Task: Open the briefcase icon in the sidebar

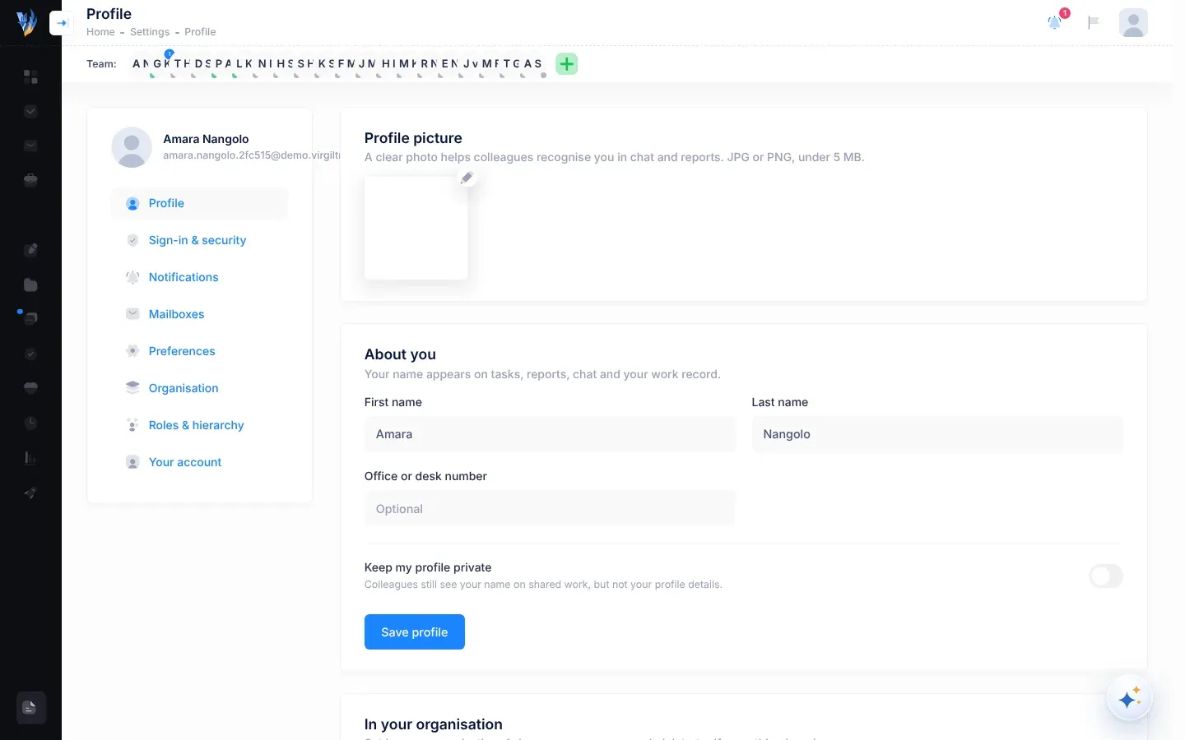Action: (30, 180)
